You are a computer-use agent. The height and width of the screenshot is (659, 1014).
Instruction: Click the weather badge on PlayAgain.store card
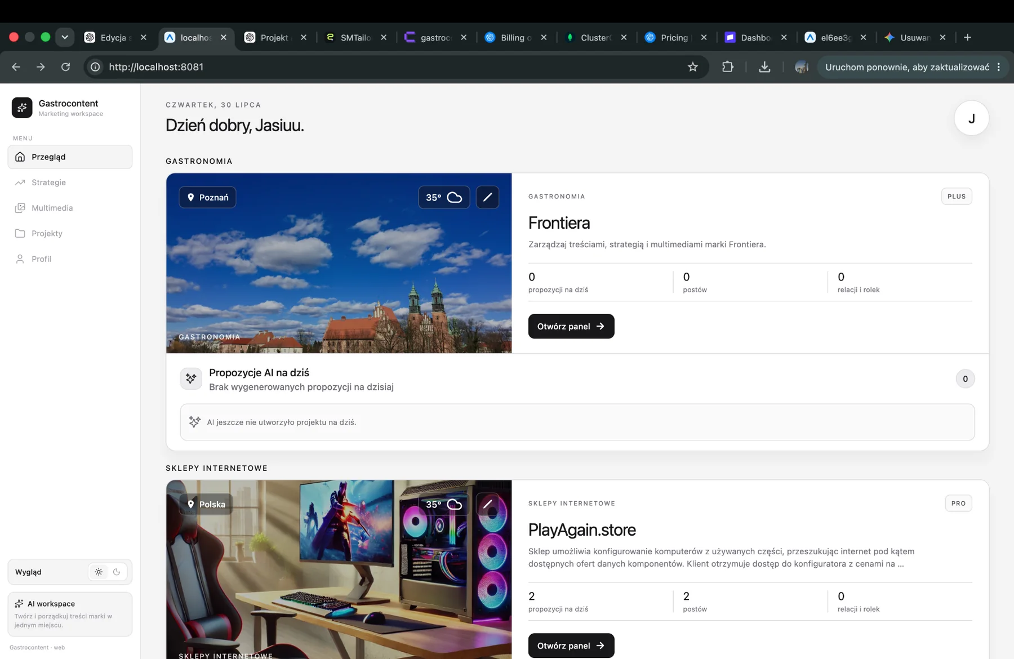[444, 504]
